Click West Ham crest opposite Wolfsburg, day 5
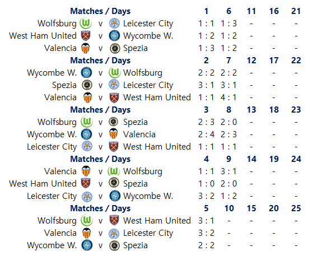The image size is (327, 265). [x=114, y=221]
